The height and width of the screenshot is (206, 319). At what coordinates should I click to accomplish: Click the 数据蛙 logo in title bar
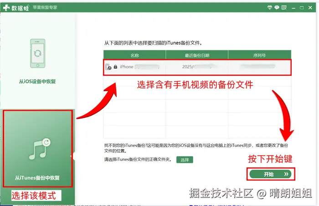(x=16, y=8)
